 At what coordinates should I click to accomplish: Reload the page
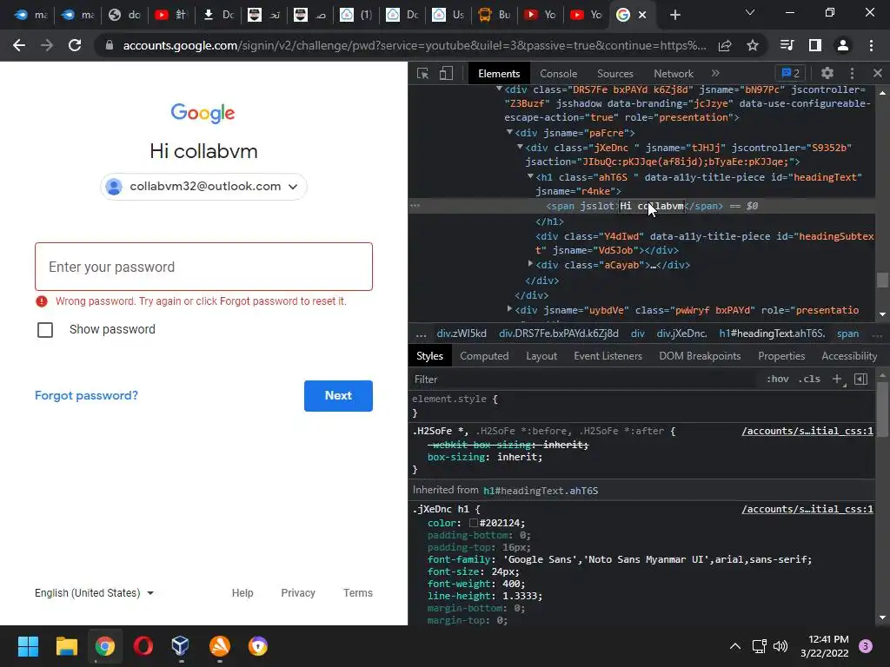click(x=75, y=45)
